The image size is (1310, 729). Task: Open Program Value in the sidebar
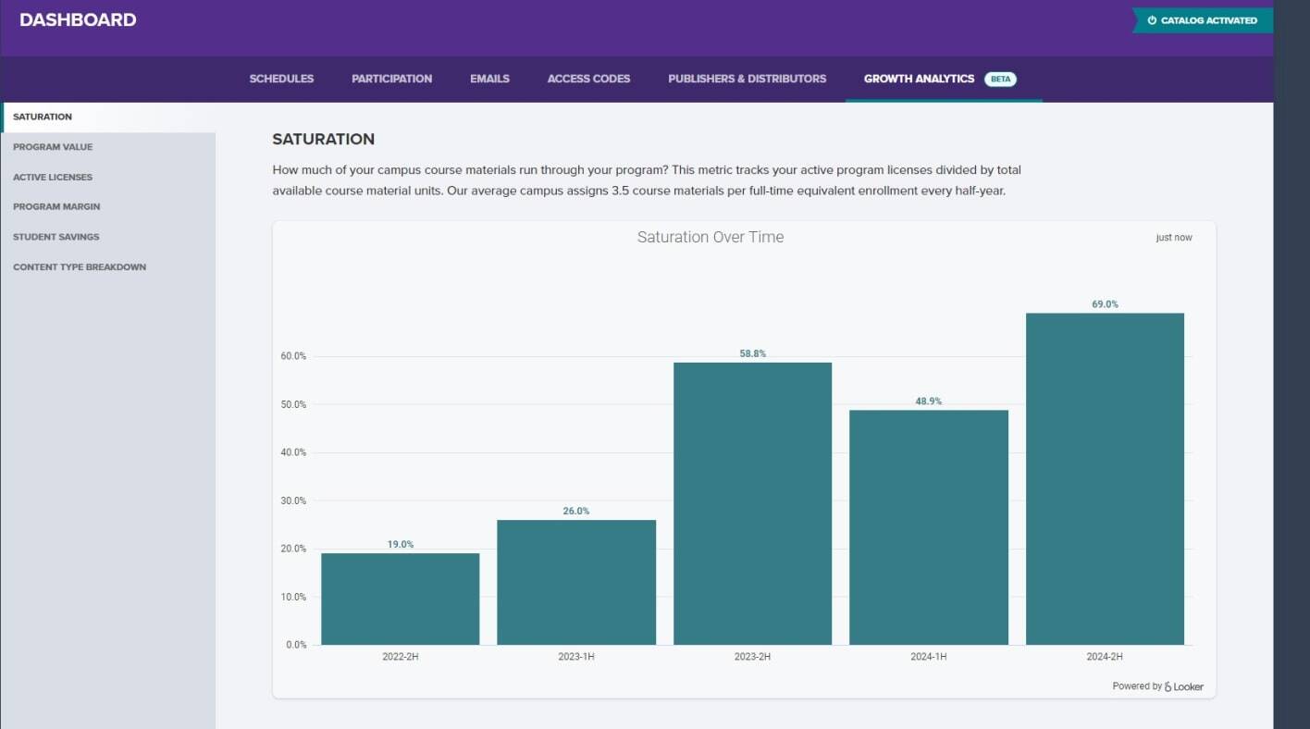(x=53, y=147)
